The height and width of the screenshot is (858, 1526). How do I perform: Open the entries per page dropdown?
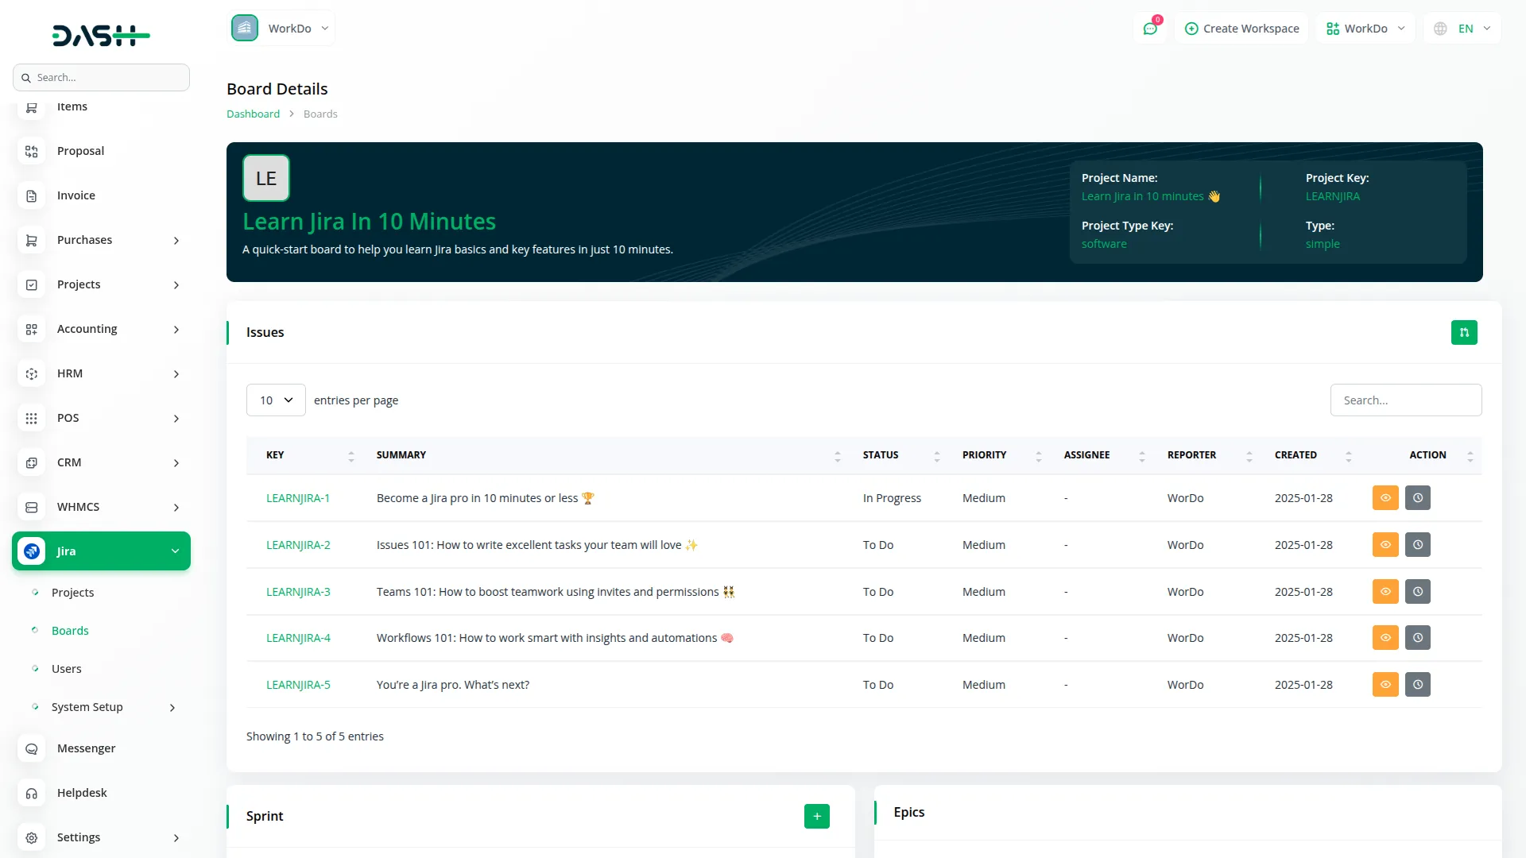coord(275,400)
